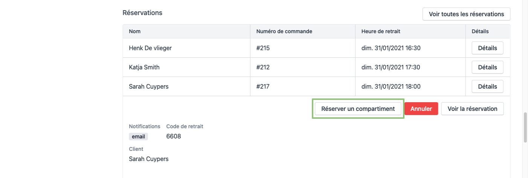Click the email notification badge
528x178 pixels.
coord(139,137)
